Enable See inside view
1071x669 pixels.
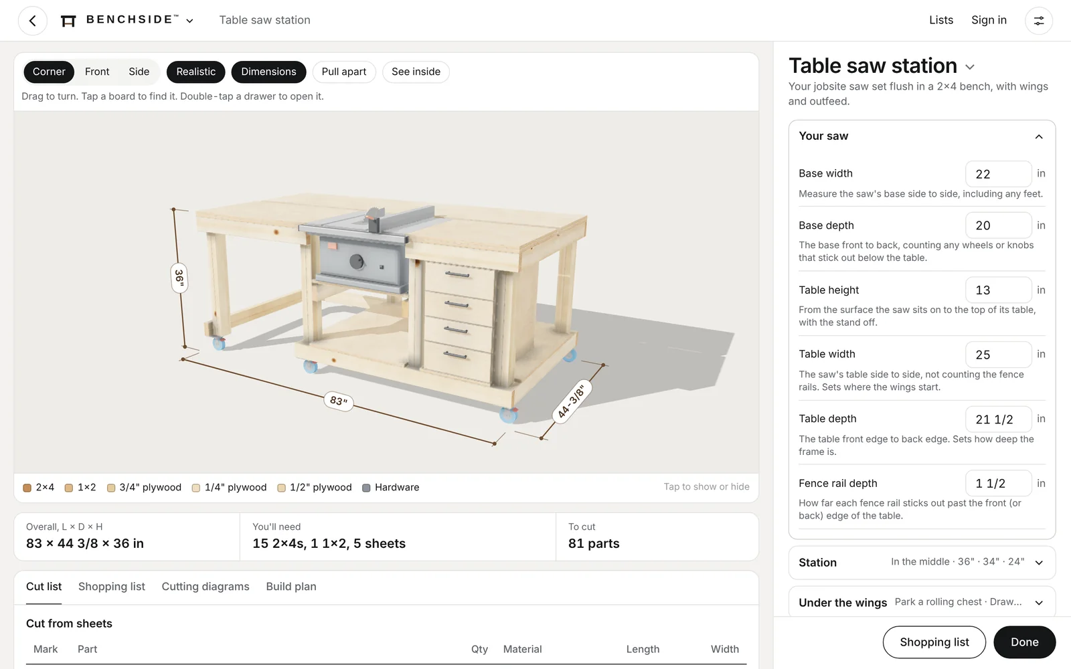tap(416, 72)
